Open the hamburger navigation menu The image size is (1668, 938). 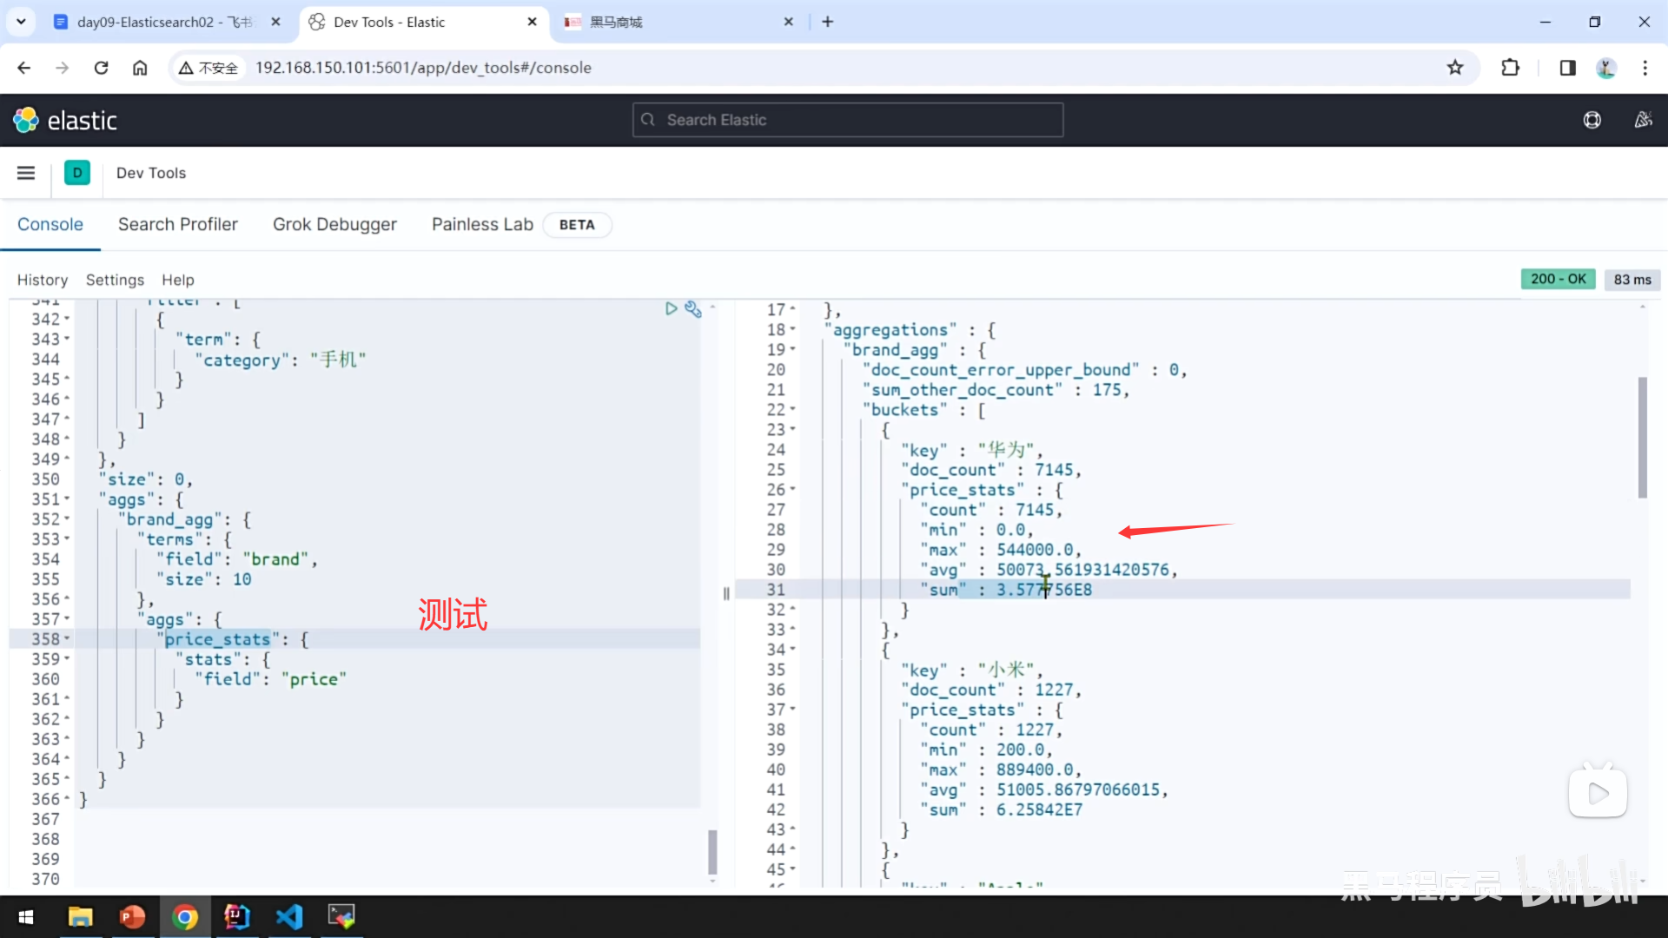(x=26, y=173)
